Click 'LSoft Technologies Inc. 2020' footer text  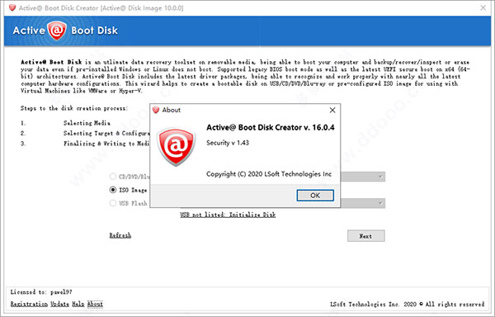click(373, 304)
